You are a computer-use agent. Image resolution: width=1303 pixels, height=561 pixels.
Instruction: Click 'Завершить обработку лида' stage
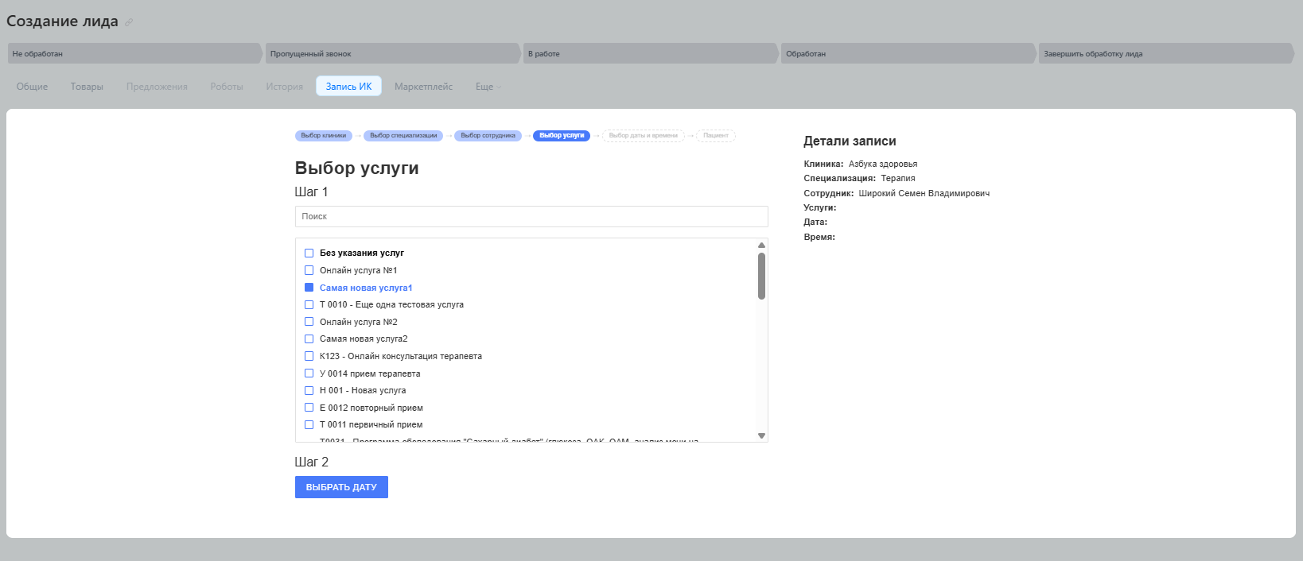point(1166,53)
